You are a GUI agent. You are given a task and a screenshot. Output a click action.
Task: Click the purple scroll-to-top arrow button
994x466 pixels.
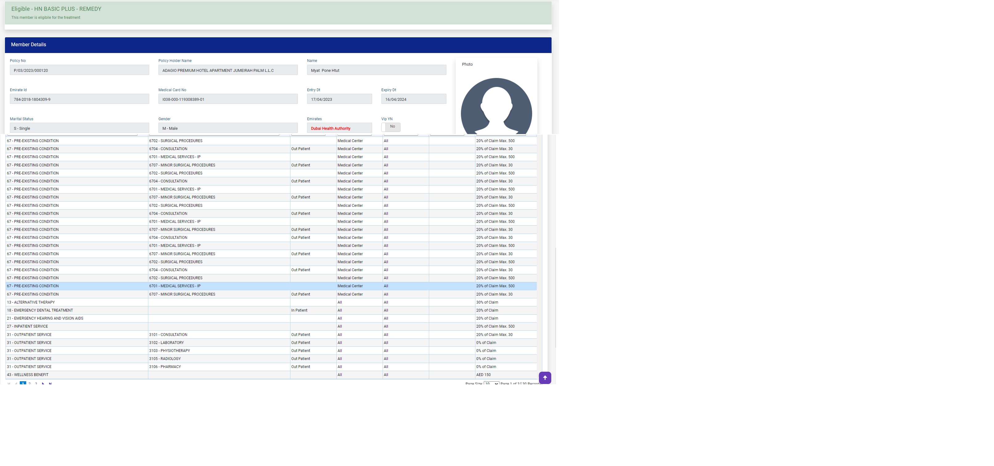tap(544, 378)
